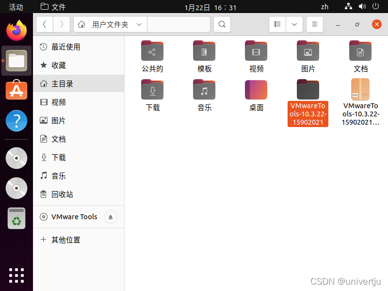The width and height of the screenshot is (388, 291).
Task: Open the 下载 folder icon in grid
Action: pos(152,89)
